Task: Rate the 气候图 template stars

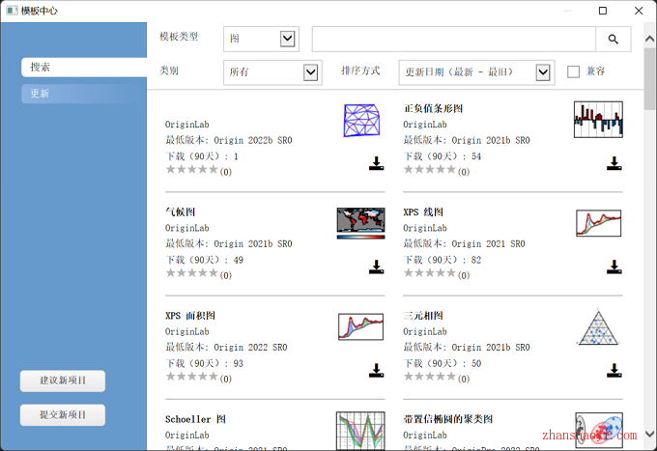Action: [x=192, y=273]
